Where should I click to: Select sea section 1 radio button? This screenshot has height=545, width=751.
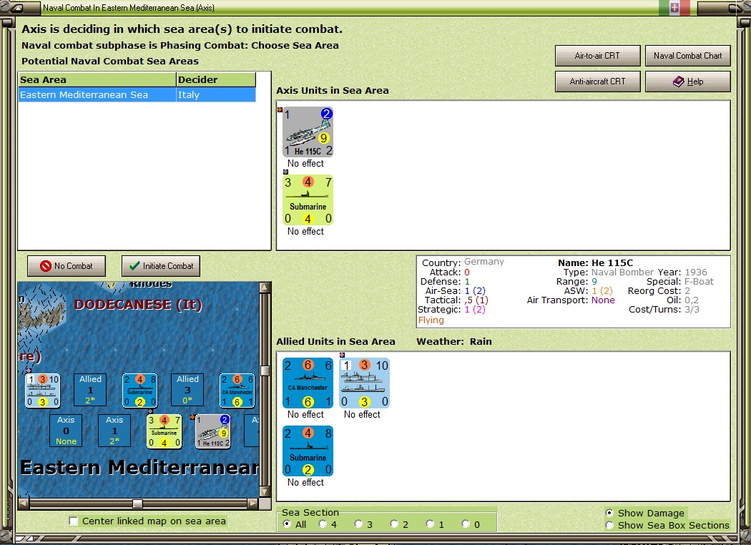tap(430, 524)
